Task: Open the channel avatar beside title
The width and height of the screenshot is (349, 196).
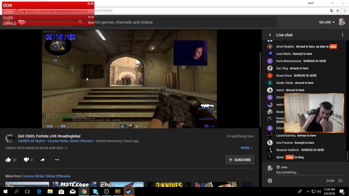Action: pyautogui.click(x=10, y=138)
